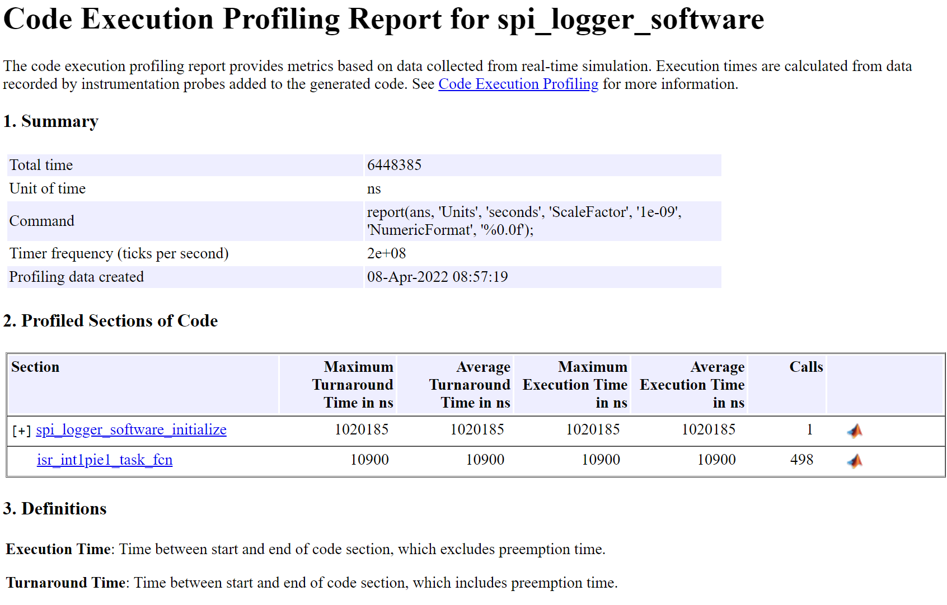Image resolution: width=947 pixels, height=605 pixels.
Task: Click the calls count 498
Action: pos(801,460)
